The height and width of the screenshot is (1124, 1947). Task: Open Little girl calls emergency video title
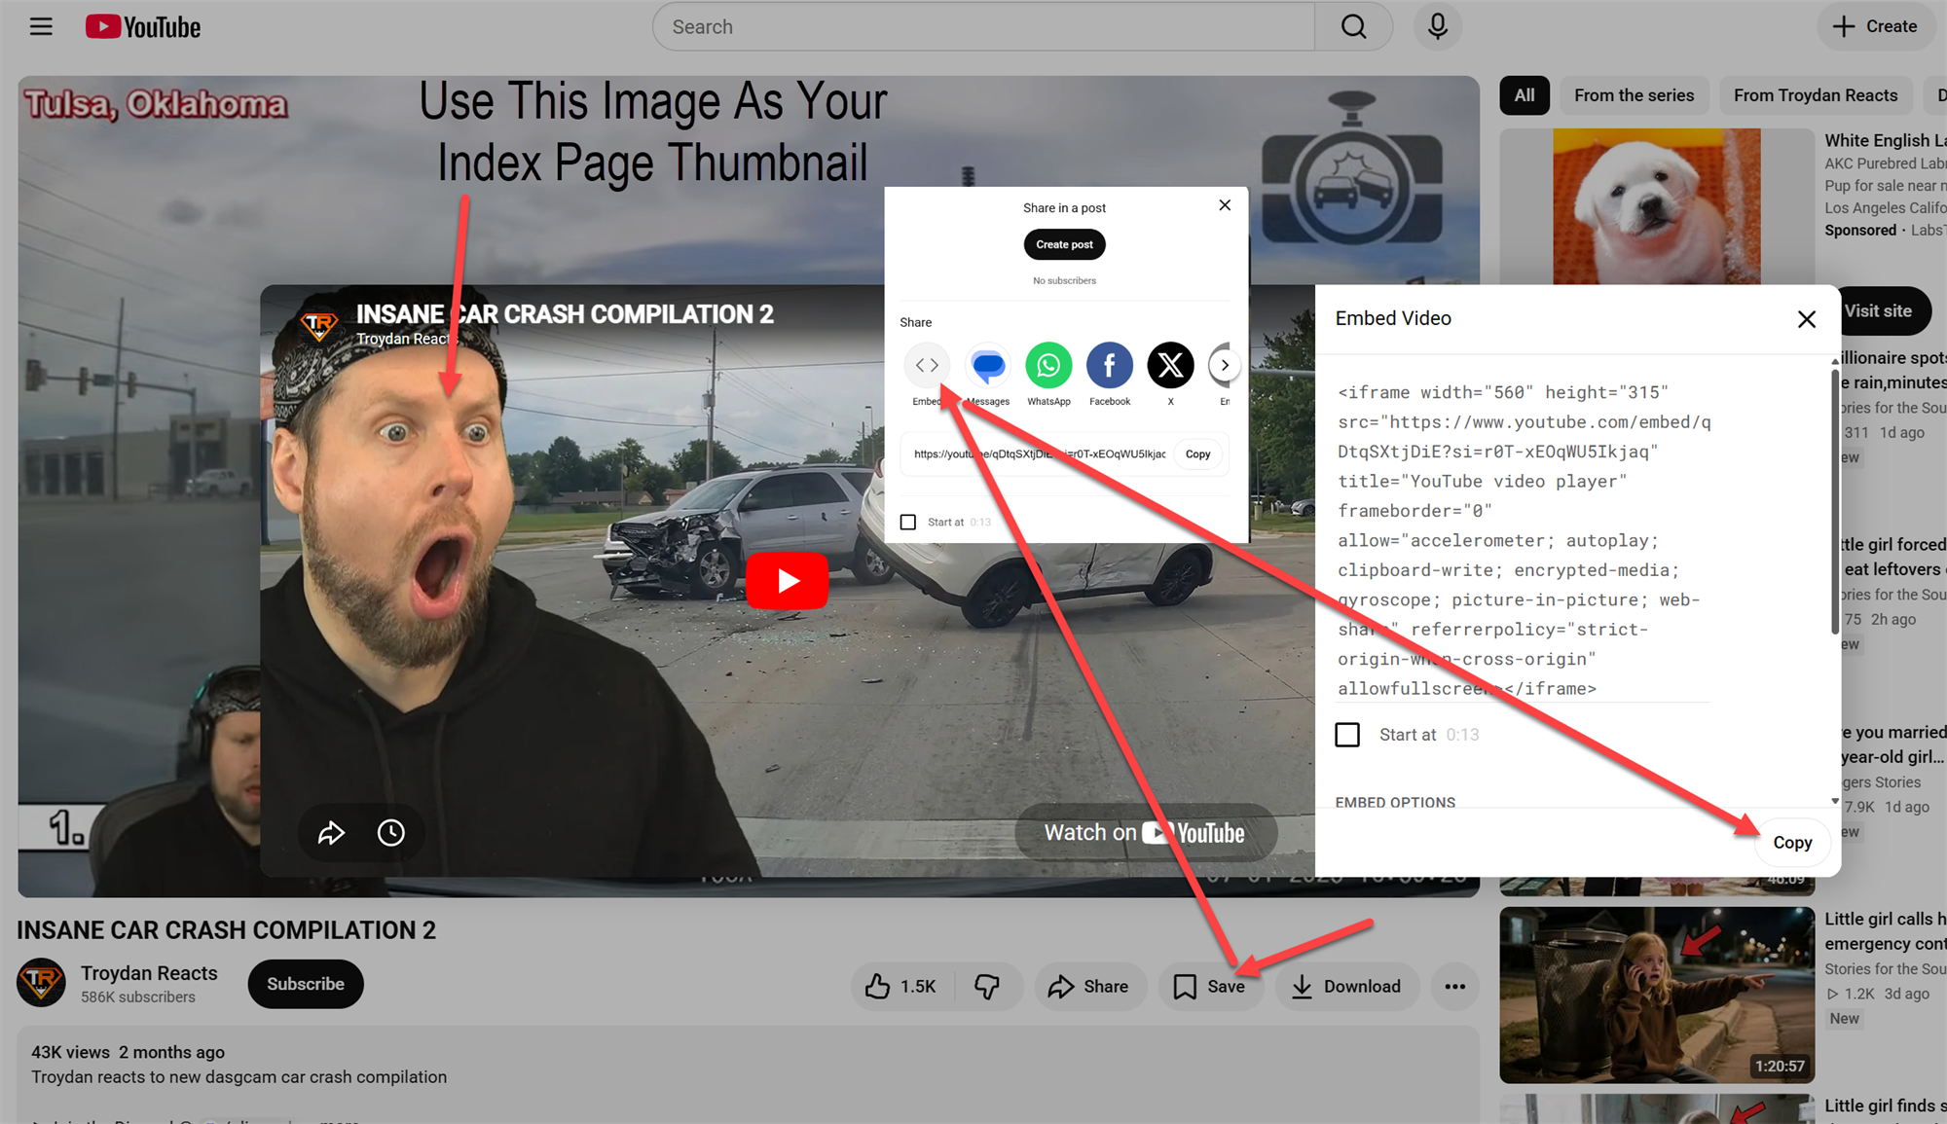click(1885, 931)
